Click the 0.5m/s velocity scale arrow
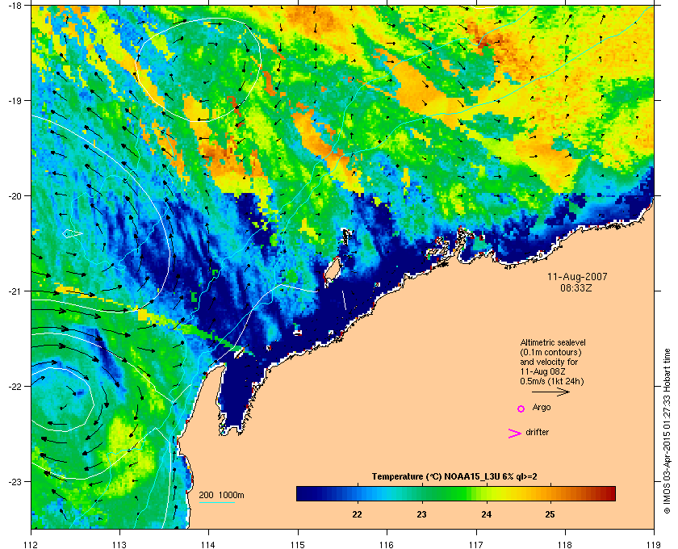Screen dimensions: 678x549 [550, 392]
